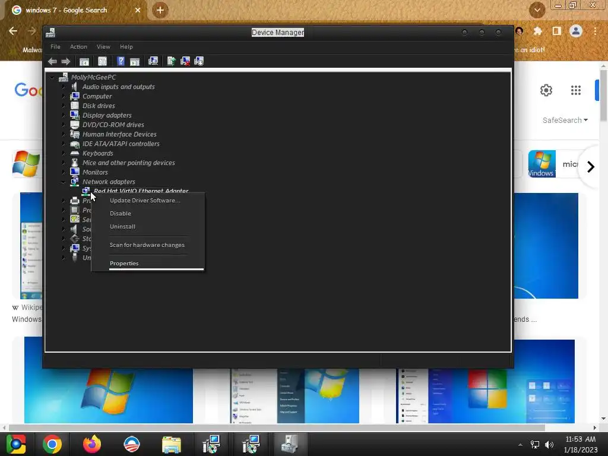The height and width of the screenshot is (456, 608).
Task: Open the View menu
Action: (x=103, y=46)
